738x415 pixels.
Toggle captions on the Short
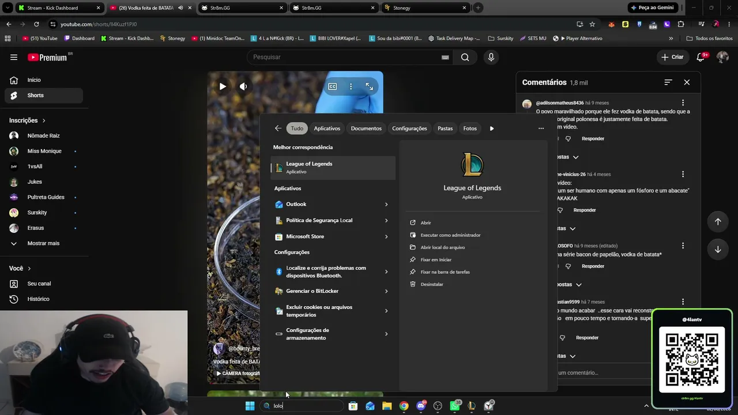pos(333,86)
